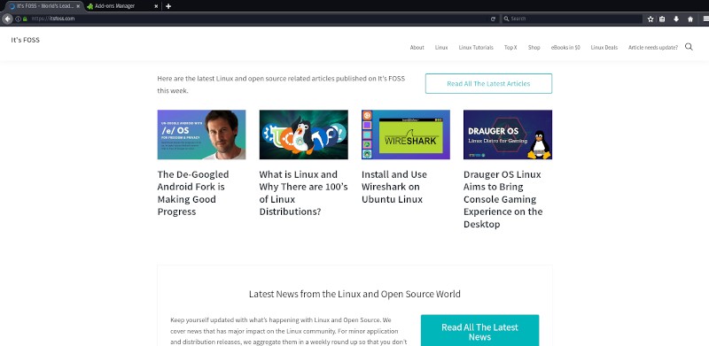Close the Add-ons Manager tab
709x346 pixels.
[x=157, y=6]
